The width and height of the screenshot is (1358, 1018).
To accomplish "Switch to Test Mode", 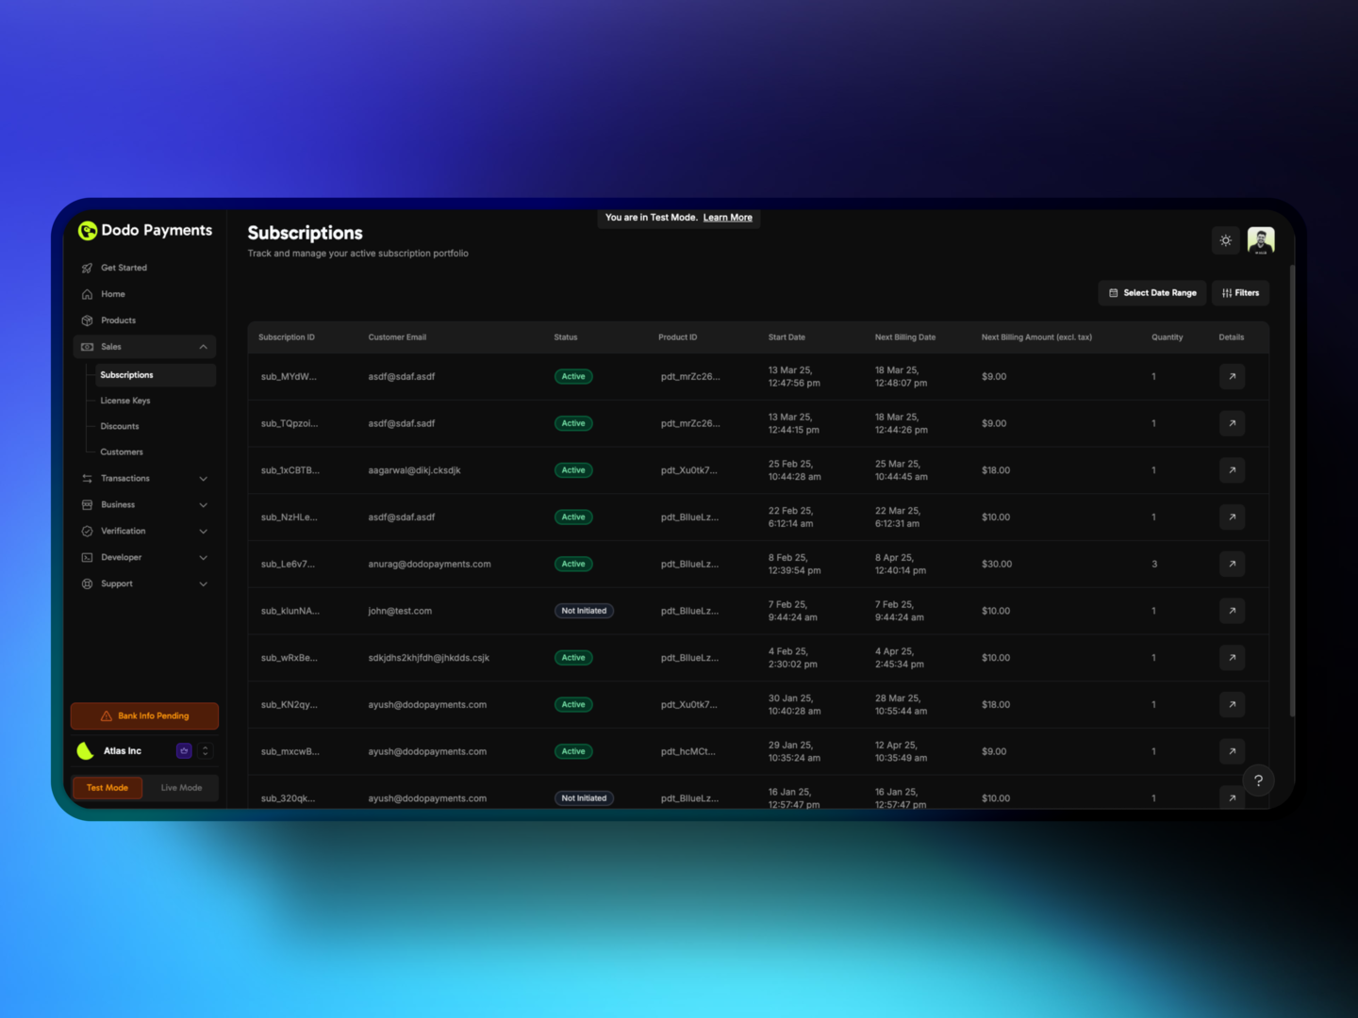I will pos(108,788).
